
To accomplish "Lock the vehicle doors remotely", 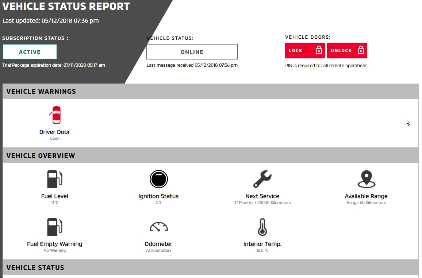I will tap(305, 51).
